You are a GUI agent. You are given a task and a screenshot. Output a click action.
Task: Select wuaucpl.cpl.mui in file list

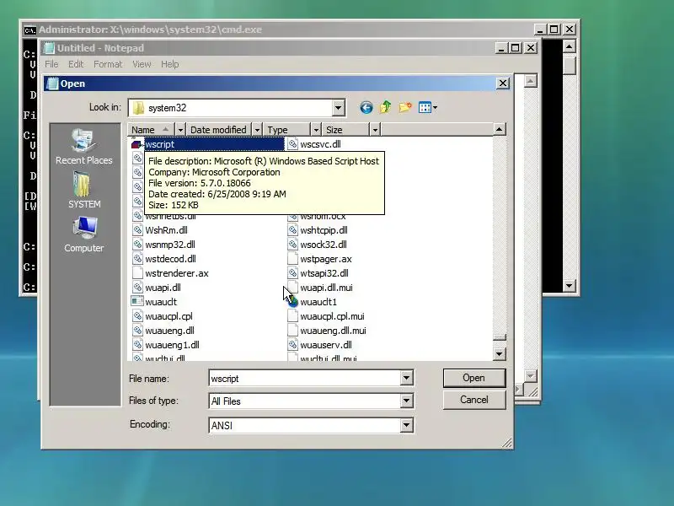pos(332,316)
